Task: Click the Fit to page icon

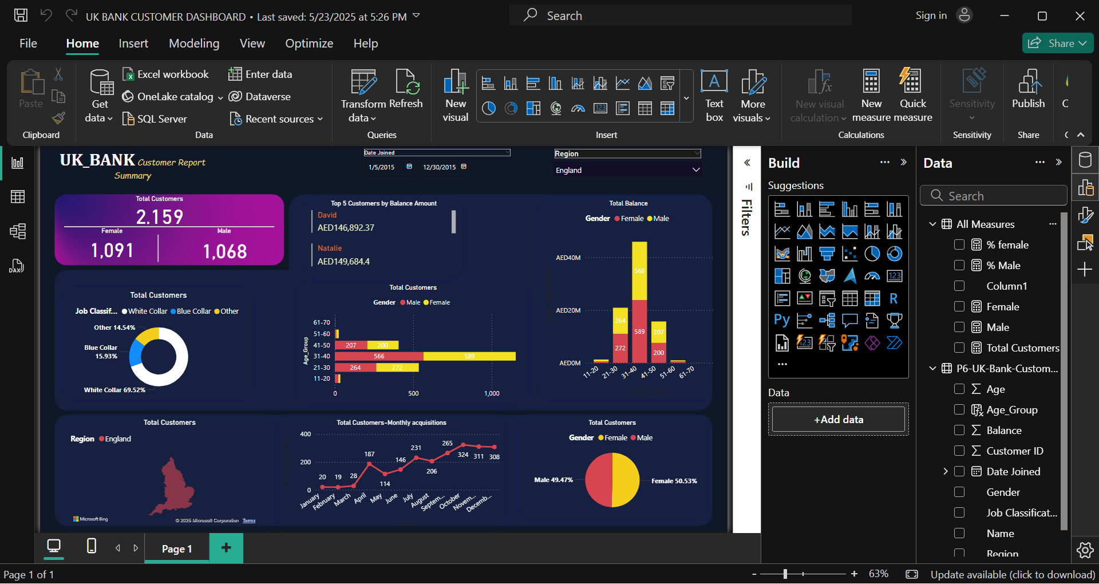Action: [x=912, y=574]
